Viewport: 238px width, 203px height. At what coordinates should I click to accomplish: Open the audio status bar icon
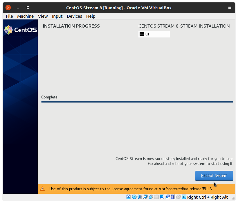pos(140,197)
